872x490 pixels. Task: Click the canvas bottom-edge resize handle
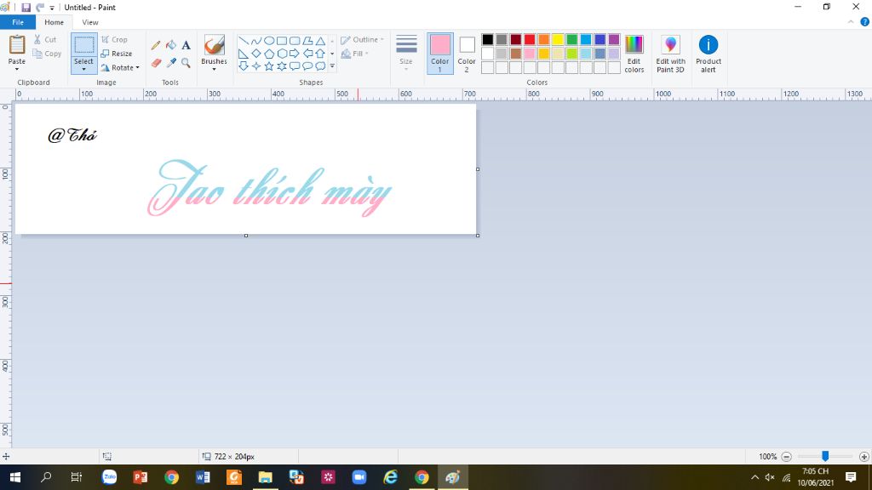246,236
